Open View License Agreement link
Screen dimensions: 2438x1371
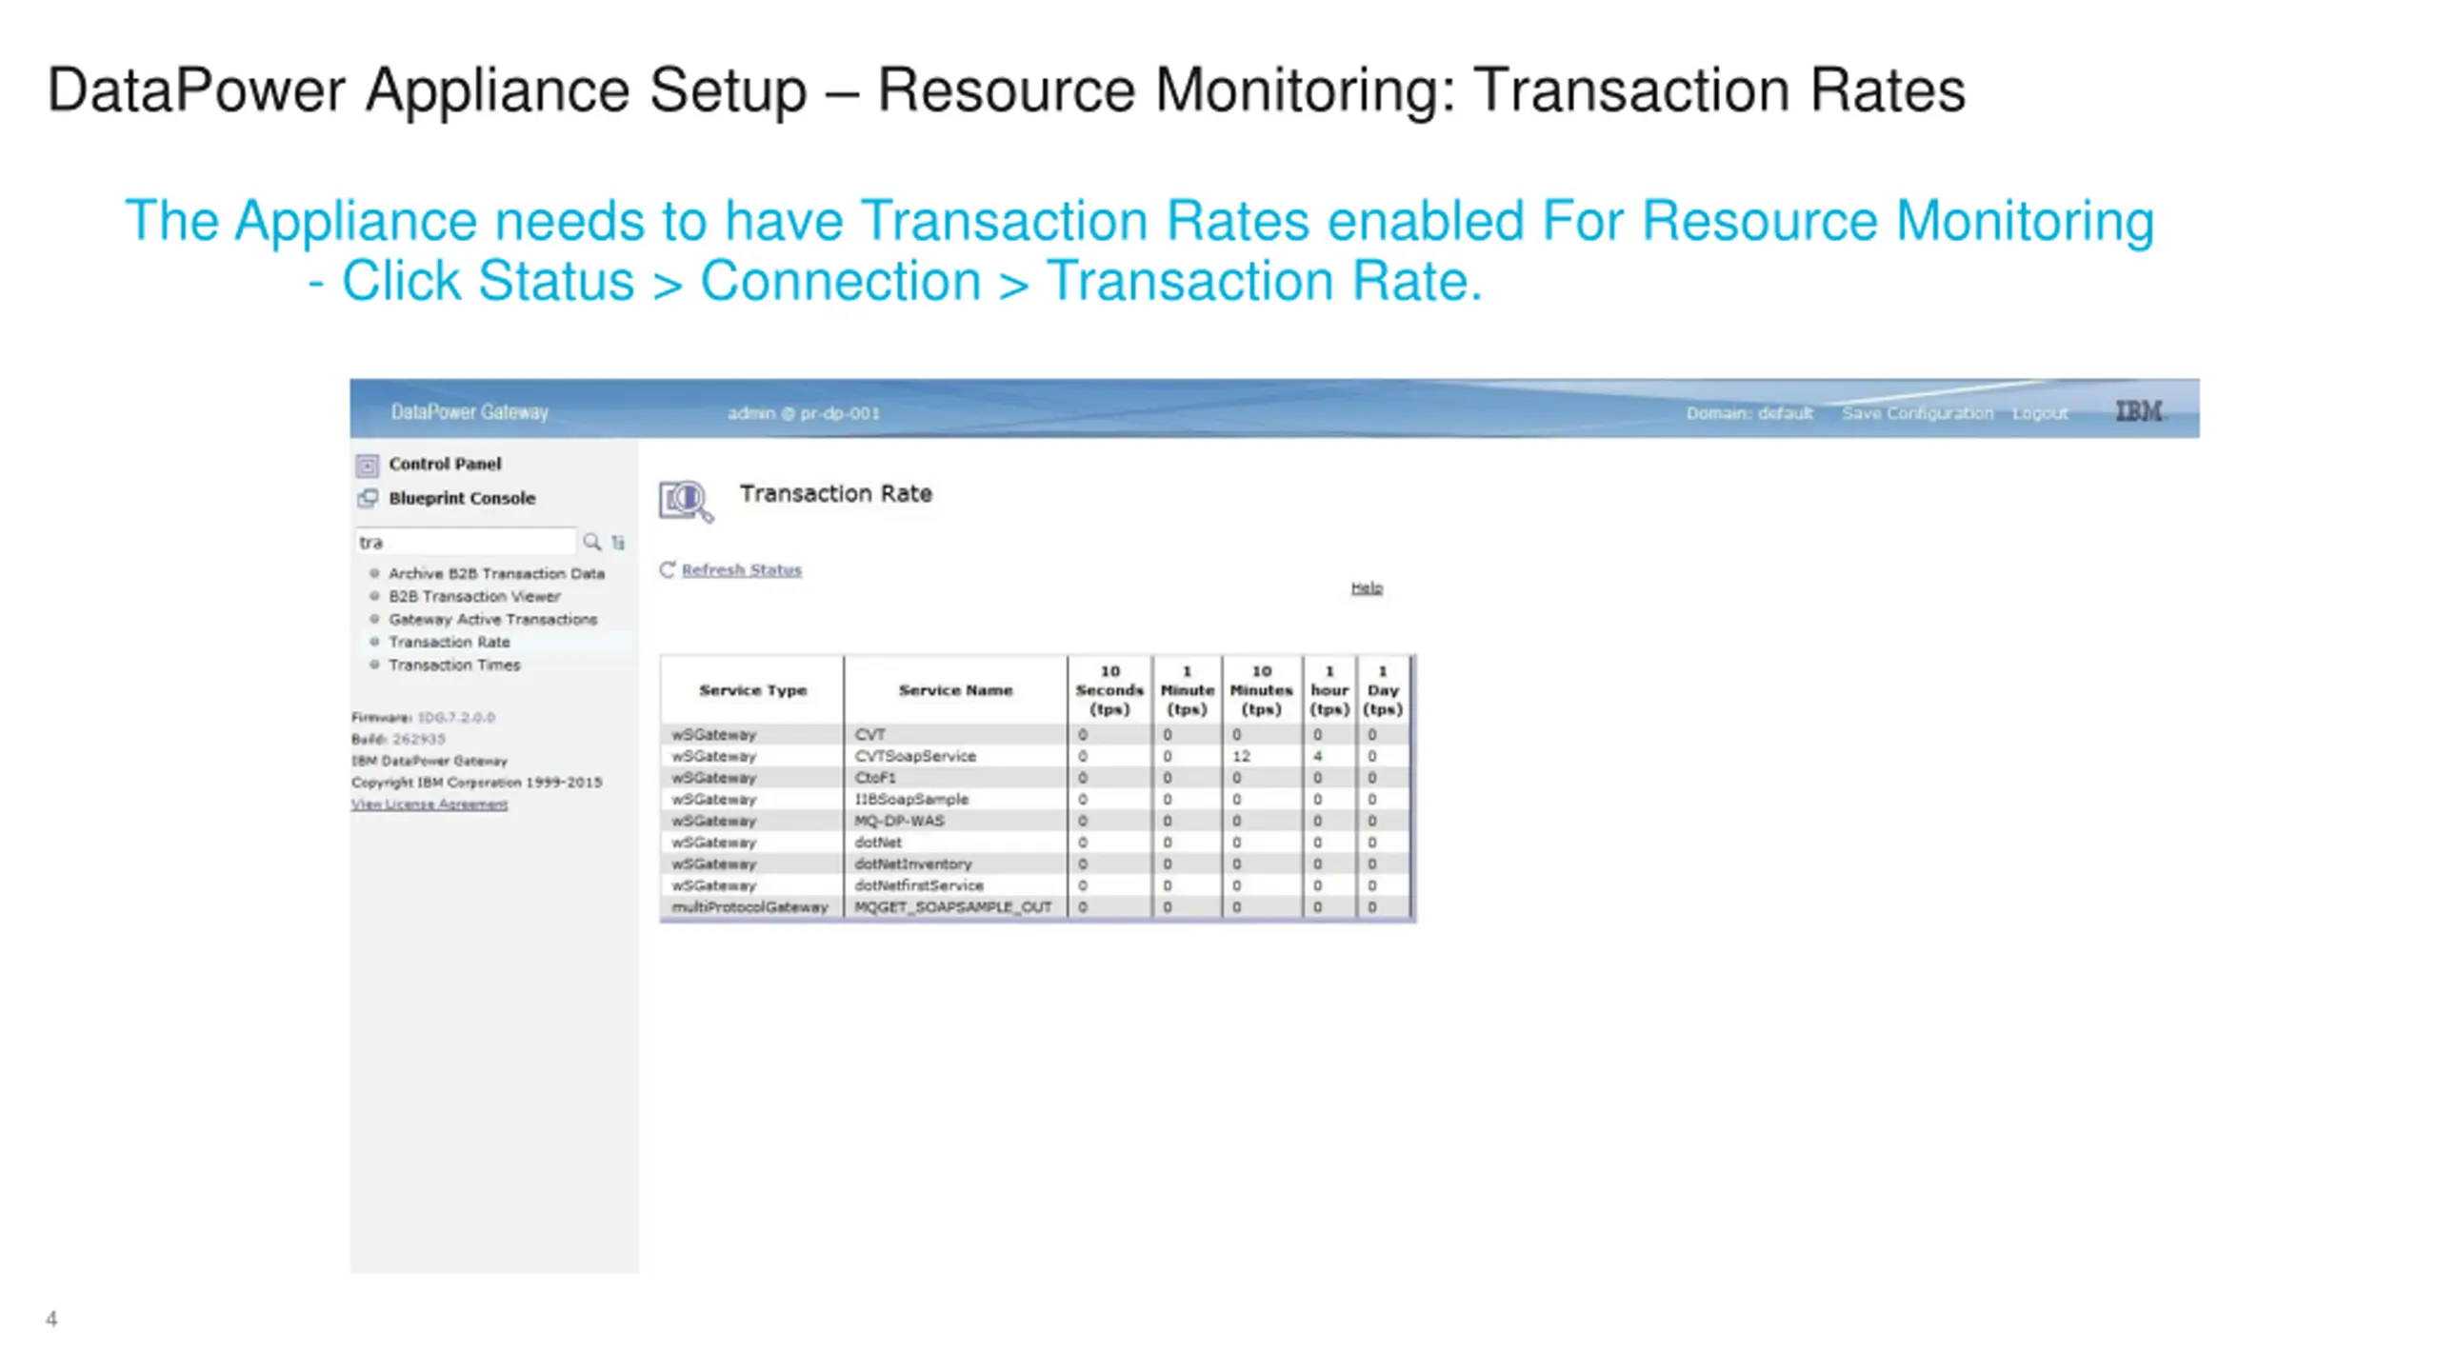(430, 805)
